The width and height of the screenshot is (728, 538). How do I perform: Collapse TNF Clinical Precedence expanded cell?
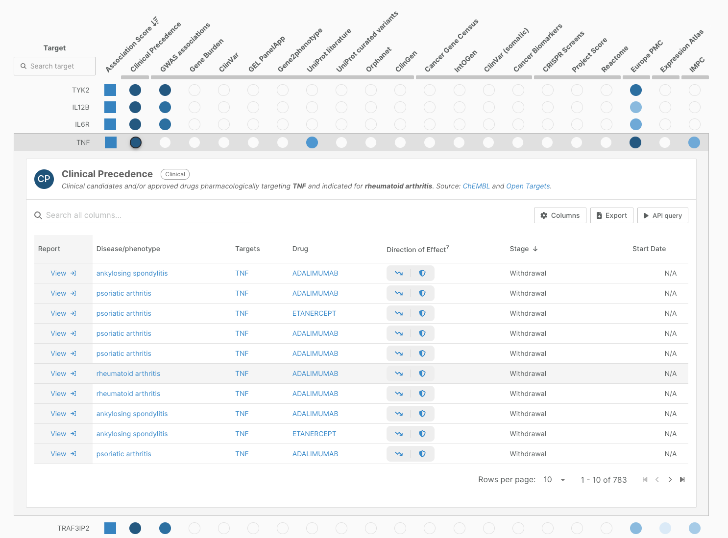coord(136,142)
